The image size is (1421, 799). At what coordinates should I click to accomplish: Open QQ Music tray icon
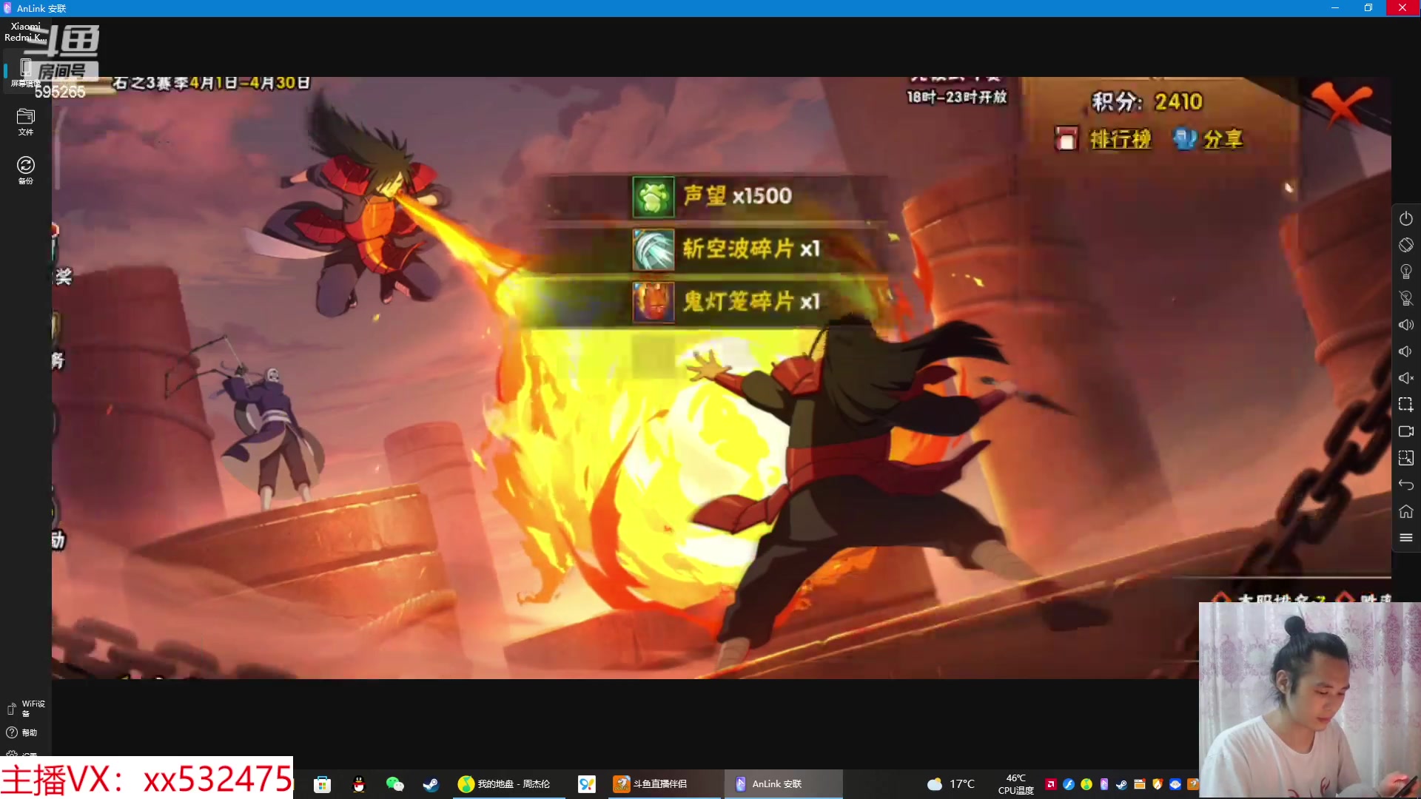point(1086,784)
